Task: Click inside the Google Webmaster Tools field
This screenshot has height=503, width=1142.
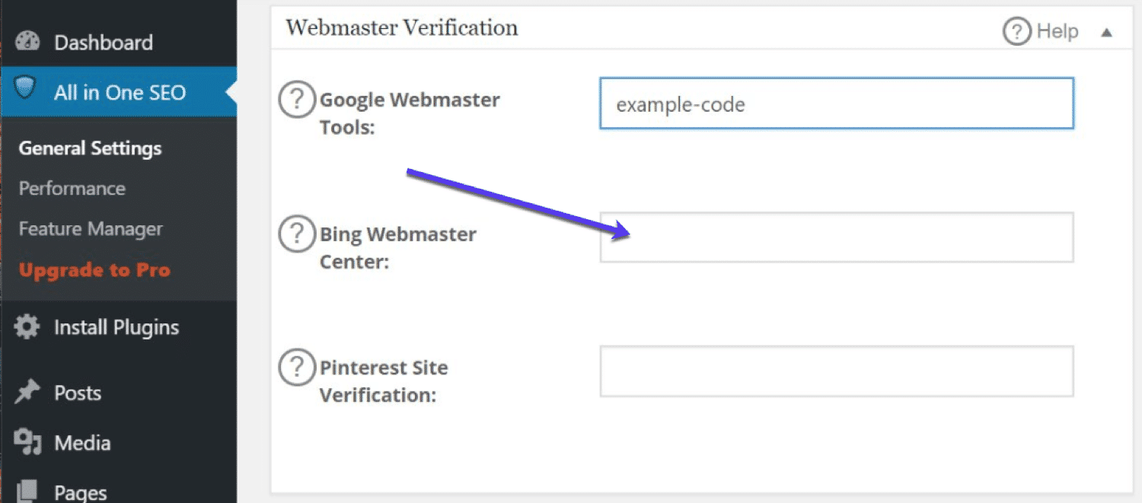Action: point(836,103)
